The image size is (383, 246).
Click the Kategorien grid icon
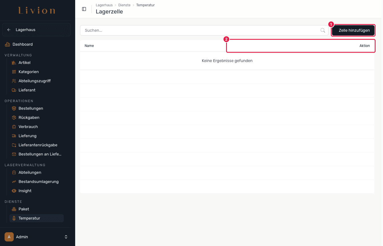coord(14,72)
